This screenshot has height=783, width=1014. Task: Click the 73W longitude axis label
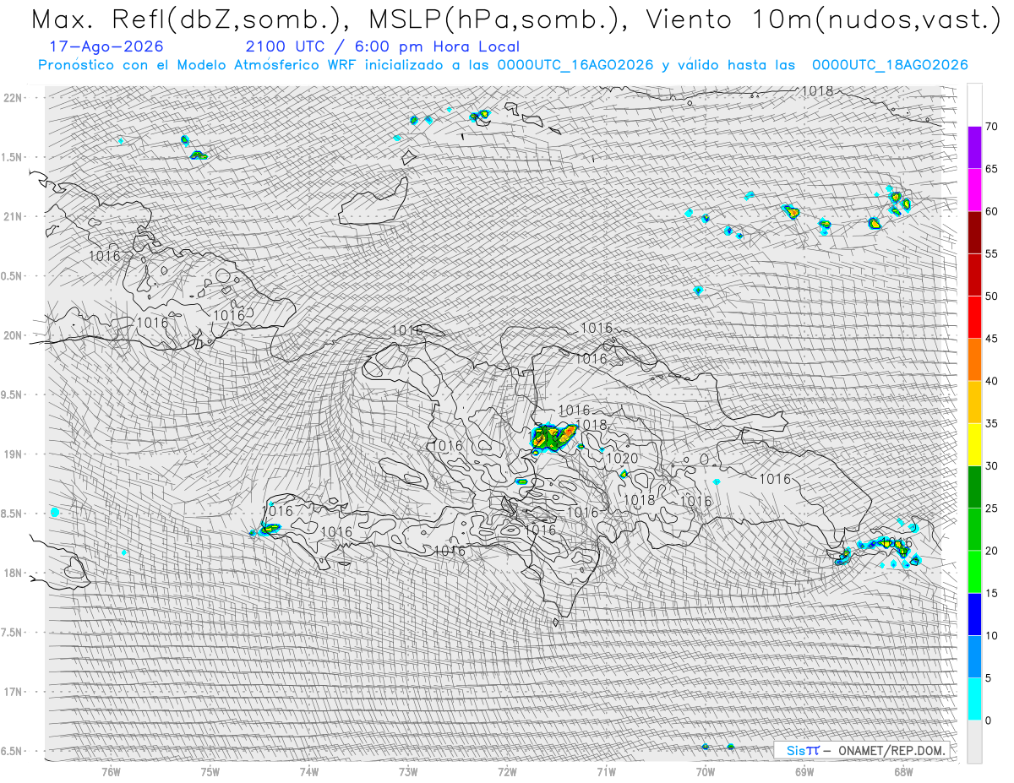coord(408,771)
